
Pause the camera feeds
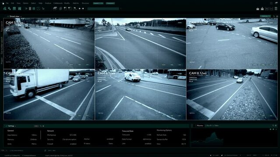[30, 9]
